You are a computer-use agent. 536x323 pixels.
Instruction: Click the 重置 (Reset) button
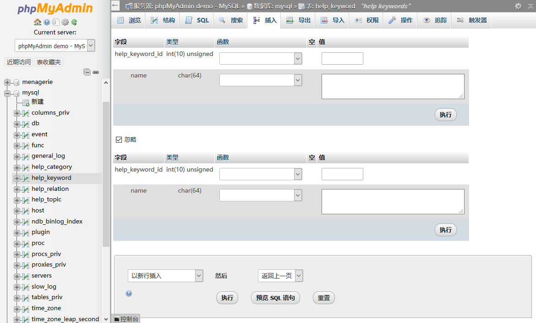(323, 298)
